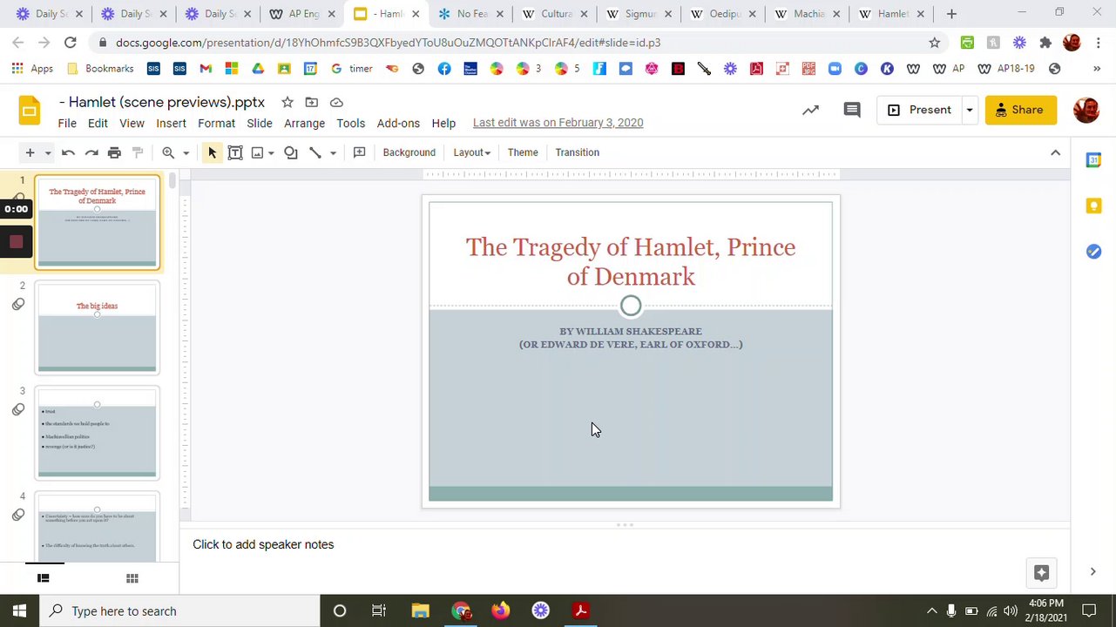The image size is (1116, 627).
Task: Star the Hamlet presentation title
Action: 287,103
